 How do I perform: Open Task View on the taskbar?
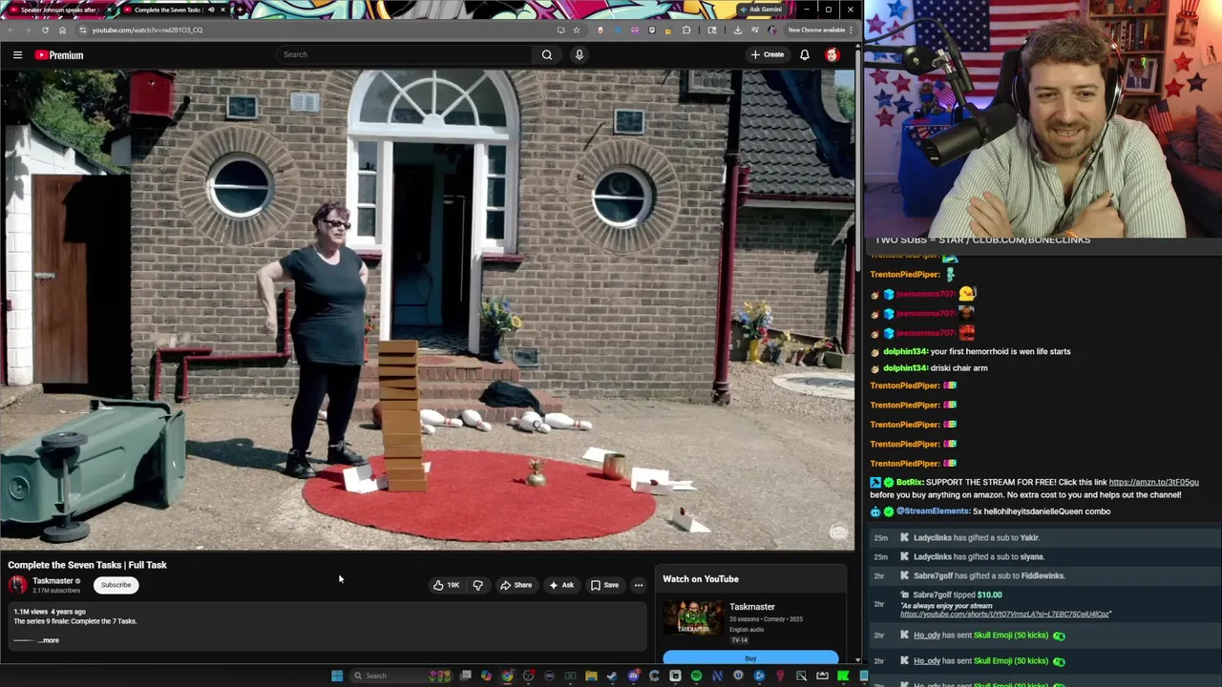point(465,676)
